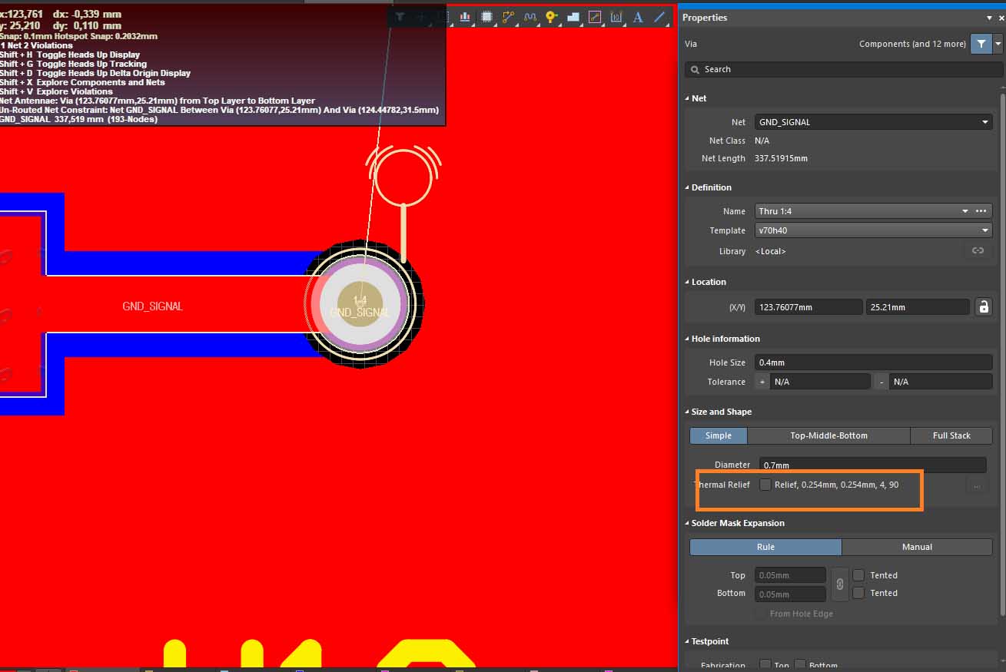1006x672 pixels.
Task: Collapse the Solder Mask Expansion section
Action: [x=687, y=523]
